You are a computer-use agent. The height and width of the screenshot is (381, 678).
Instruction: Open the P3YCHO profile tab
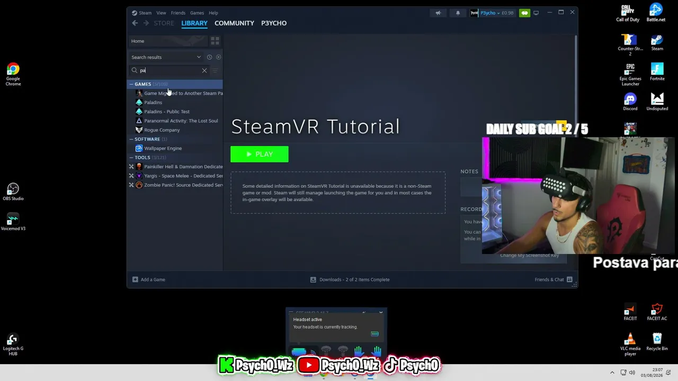274,23
